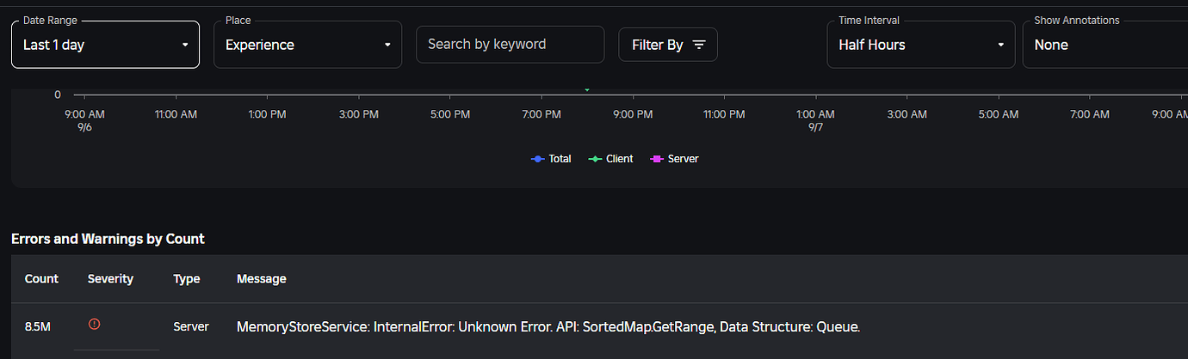
Task: Click the filter lines icon
Action: (x=699, y=45)
